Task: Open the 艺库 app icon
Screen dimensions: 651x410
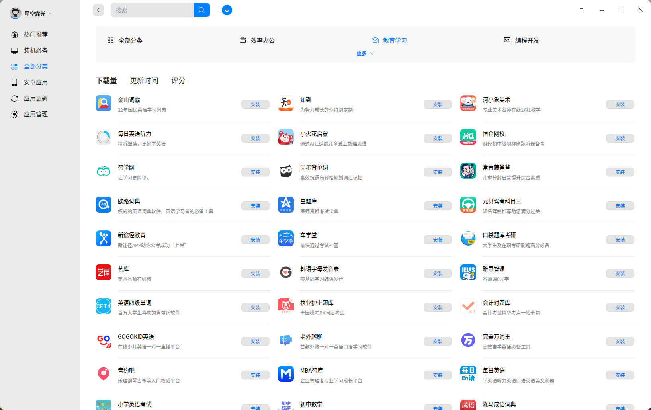Action: [104, 272]
